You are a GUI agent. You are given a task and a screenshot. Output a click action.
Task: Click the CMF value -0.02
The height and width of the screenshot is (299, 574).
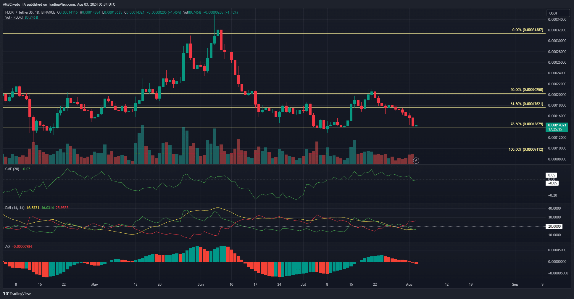pyautogui.click(x=26, y=169)
